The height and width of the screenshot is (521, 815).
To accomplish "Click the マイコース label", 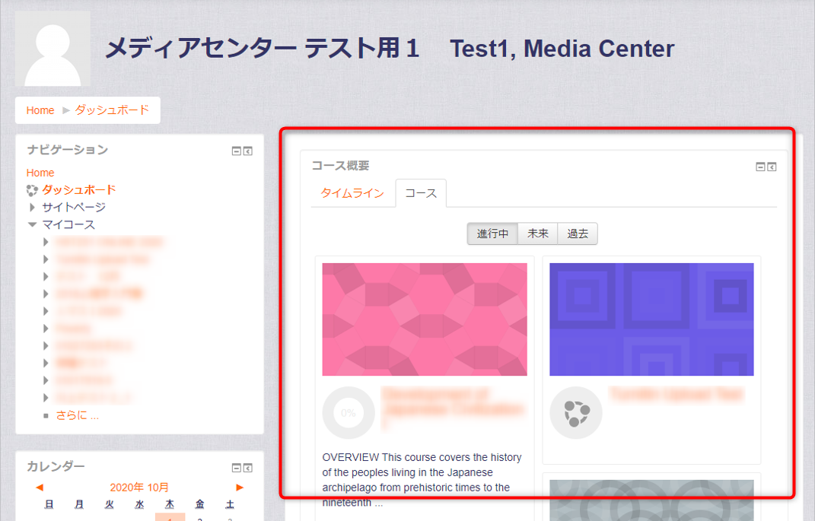I will (68, 225).
